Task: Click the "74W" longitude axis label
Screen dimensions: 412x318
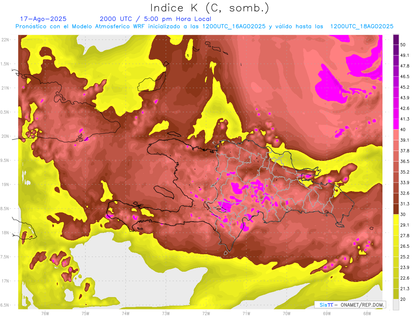Action: [x=126, y=314]
